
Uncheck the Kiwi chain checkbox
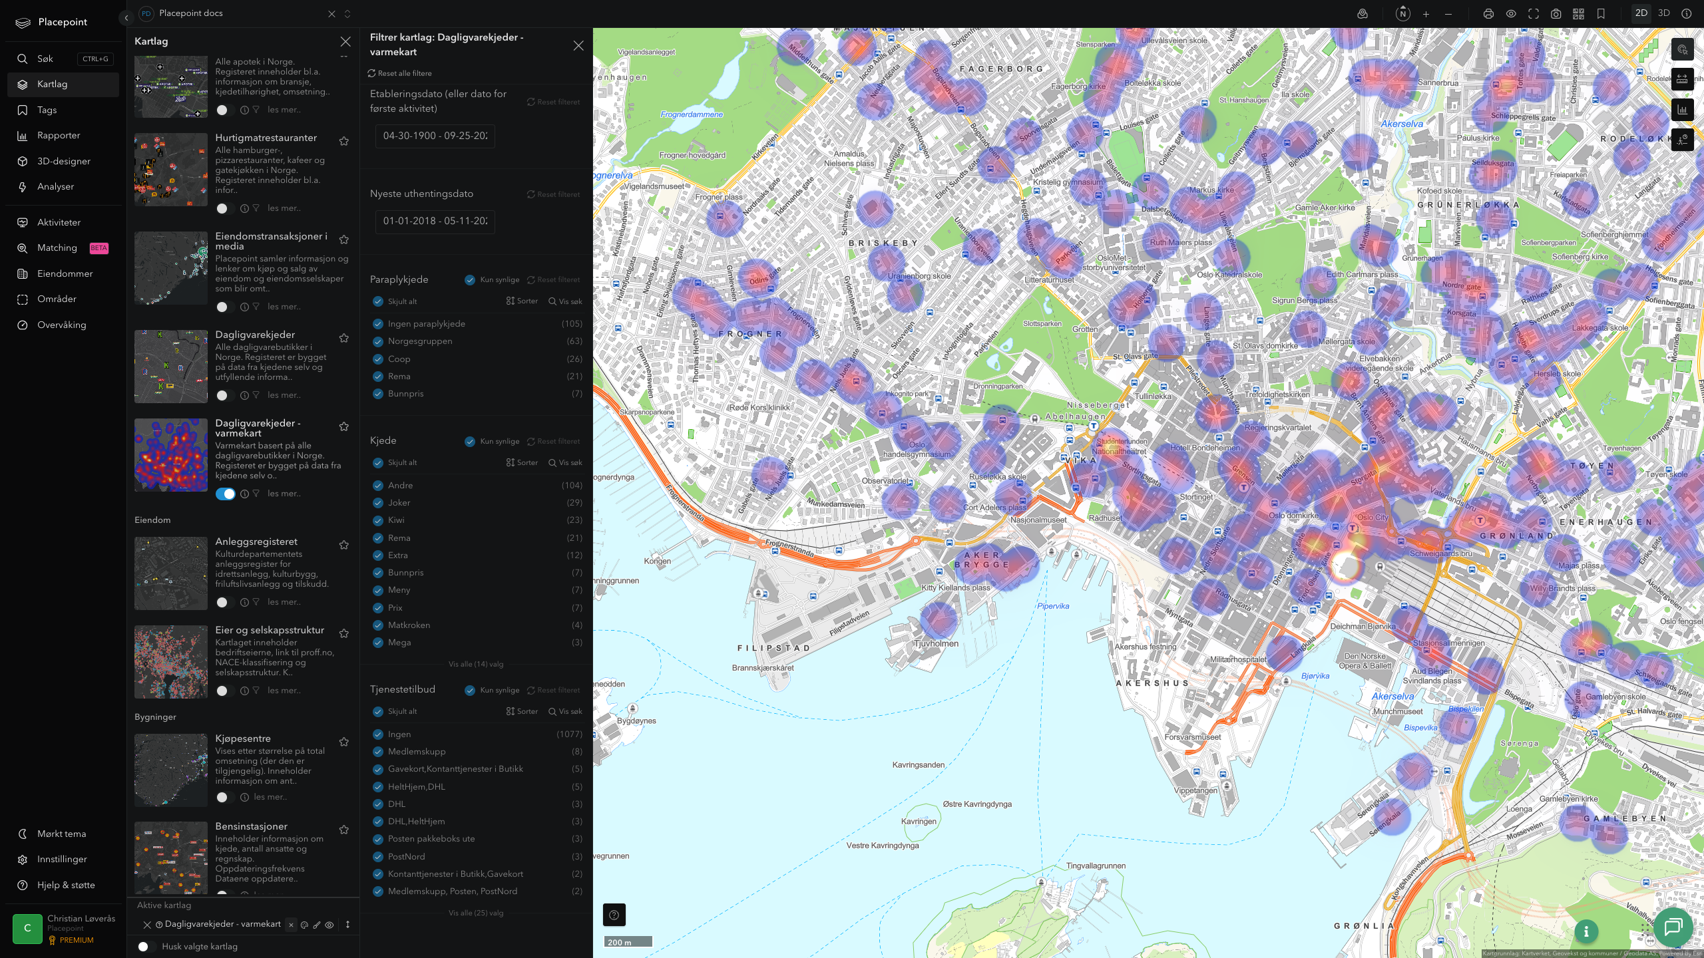(x=378, y=520)
